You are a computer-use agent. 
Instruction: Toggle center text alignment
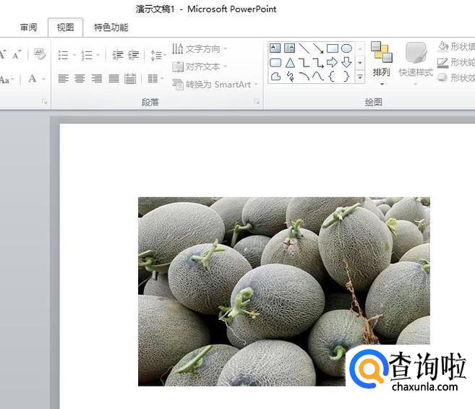pos(80,78)
